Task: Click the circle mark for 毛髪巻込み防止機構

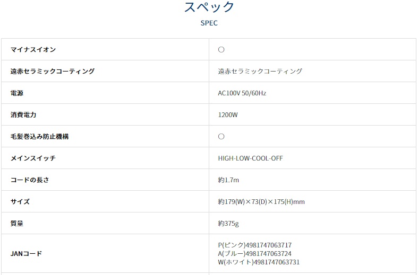Action: click(x=221, y=136)
